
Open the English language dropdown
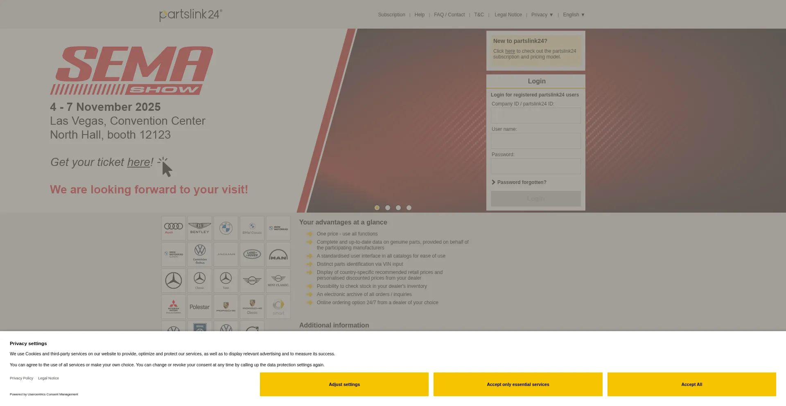[x=574, y=15]
